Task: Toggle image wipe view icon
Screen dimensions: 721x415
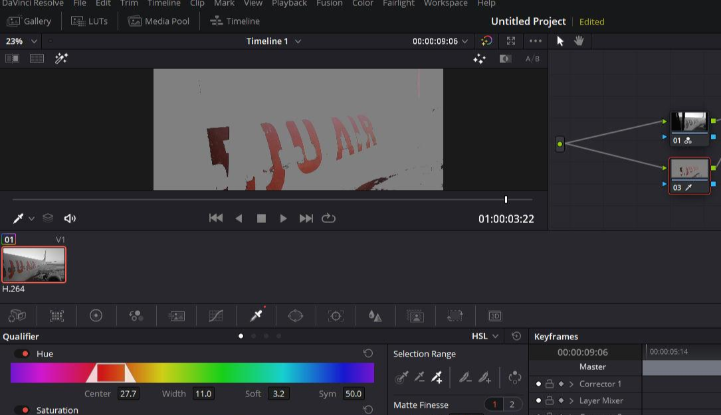Action: [13, 58]
